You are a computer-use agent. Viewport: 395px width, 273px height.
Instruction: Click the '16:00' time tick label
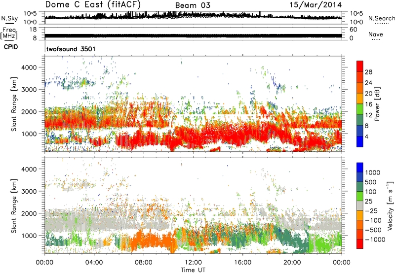coord(242,263)
